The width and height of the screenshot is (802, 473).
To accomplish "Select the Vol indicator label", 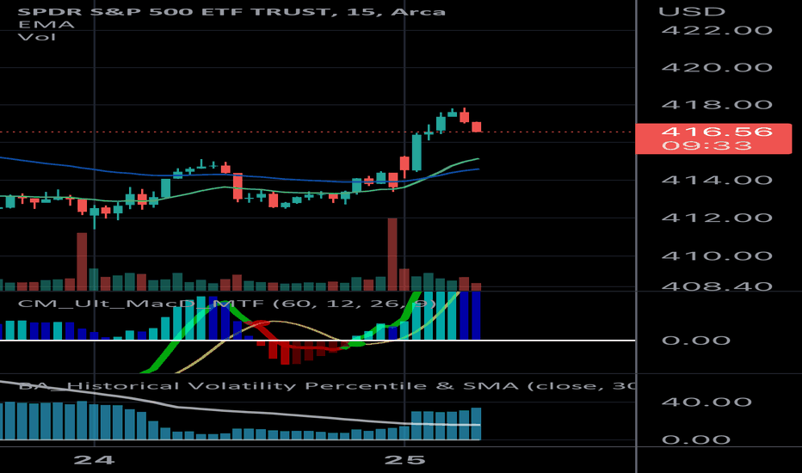I will (x=37, y=37).
